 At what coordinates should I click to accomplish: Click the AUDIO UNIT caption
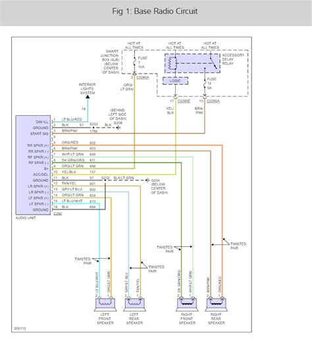tap(26, 218)
